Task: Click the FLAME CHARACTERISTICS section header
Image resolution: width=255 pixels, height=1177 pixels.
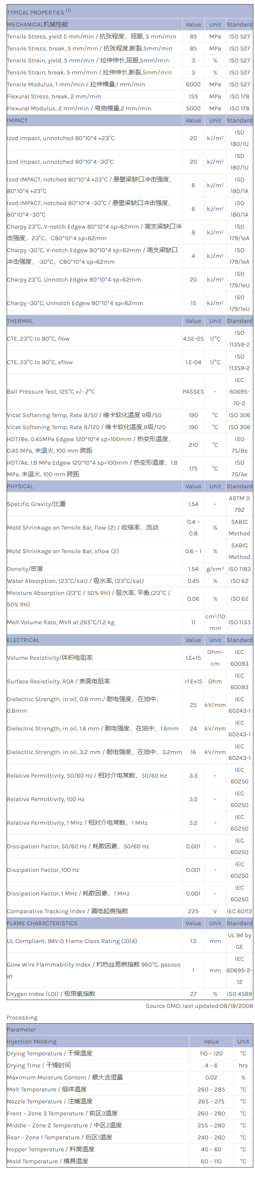Action: [42, 924]
